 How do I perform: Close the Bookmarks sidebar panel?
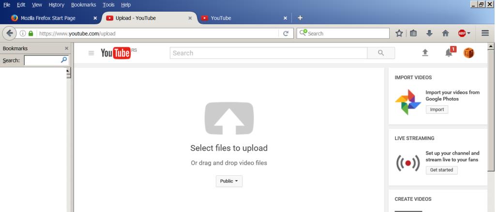pos(67,48)
